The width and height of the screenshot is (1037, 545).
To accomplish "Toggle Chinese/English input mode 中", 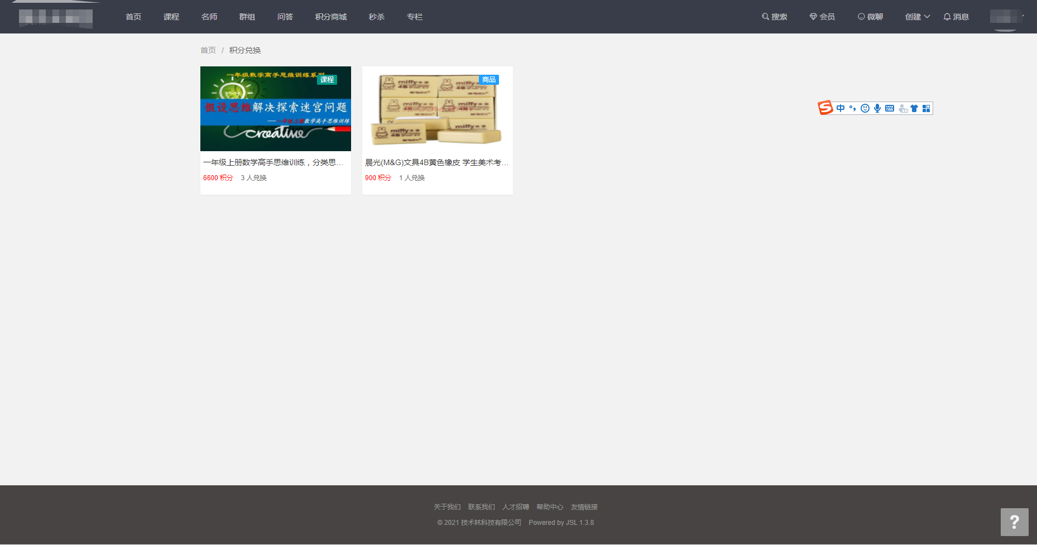I will (x=841, y=108).
